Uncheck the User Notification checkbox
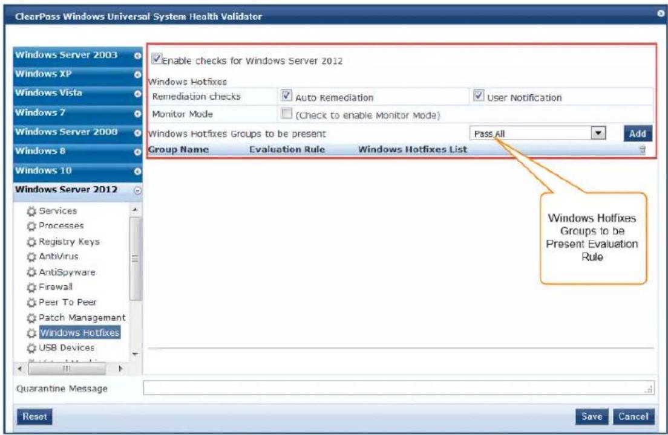The height and width of the screenshot is (435, 668). pyautogui.click(x=478, y=95)
